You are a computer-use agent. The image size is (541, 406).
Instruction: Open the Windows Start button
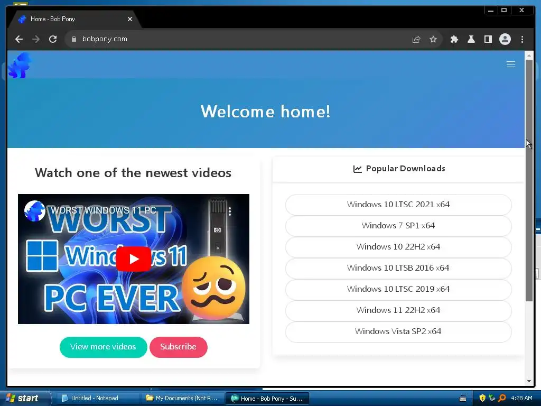coord(25,398)
